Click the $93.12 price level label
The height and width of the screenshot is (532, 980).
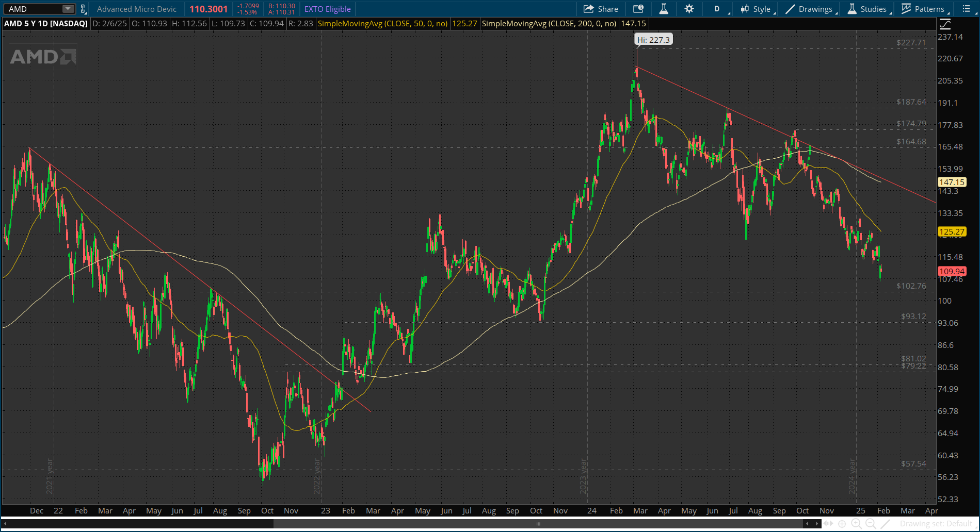[913, 316]
